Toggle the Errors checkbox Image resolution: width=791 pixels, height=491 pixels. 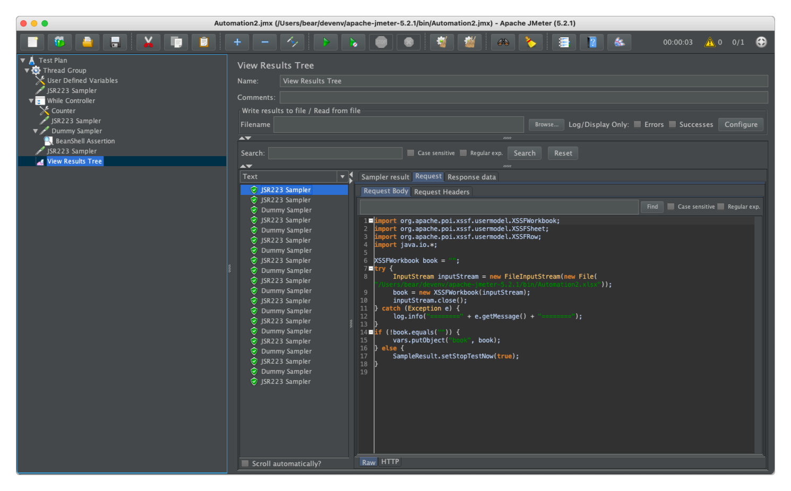(x=638, y=124)
